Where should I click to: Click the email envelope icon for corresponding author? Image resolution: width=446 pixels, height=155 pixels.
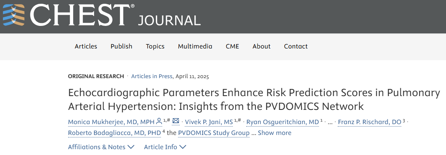coord(176,122)
